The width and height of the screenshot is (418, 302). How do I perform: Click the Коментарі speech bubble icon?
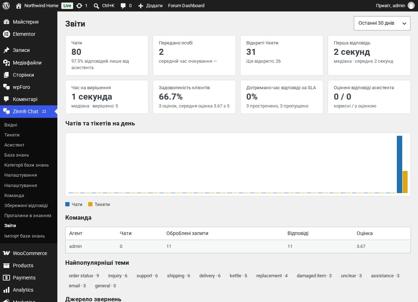6,99
